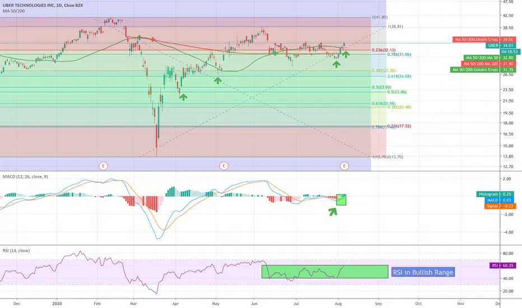This screenshot has height=308, width=522.
Task: Click the Dec label at time axis start
Action: point(17,304)
